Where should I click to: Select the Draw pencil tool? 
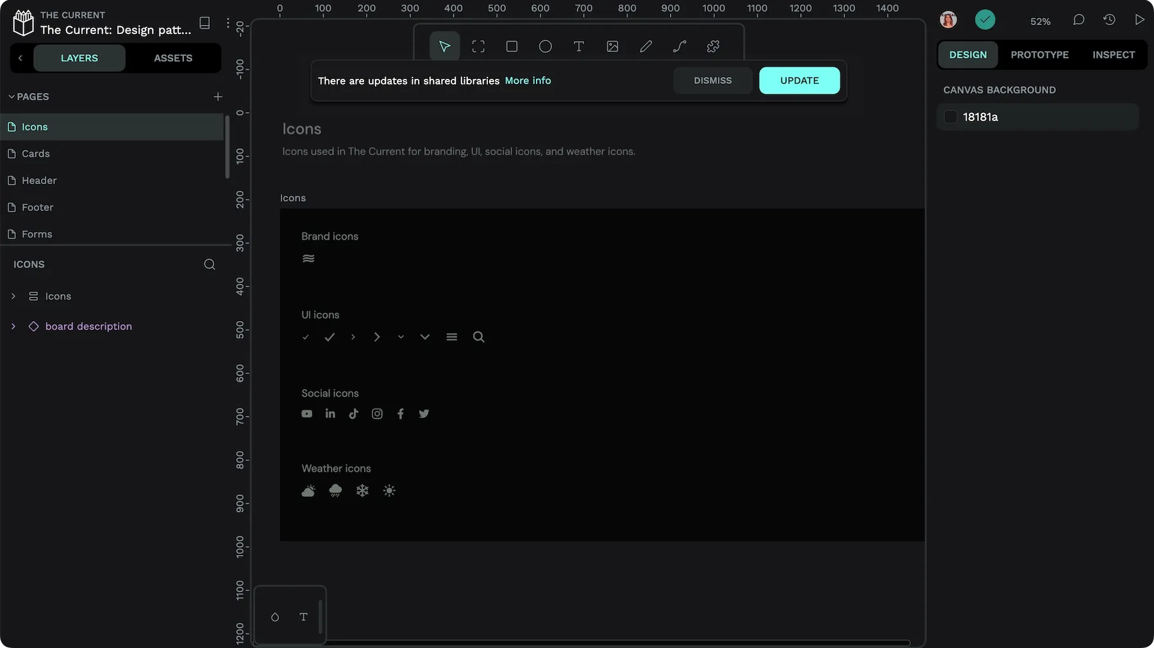646,46
